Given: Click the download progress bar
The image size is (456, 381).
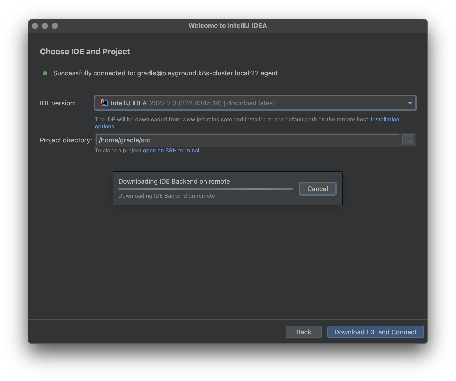Looking at the screenshot, I should [x=206, y=189].
